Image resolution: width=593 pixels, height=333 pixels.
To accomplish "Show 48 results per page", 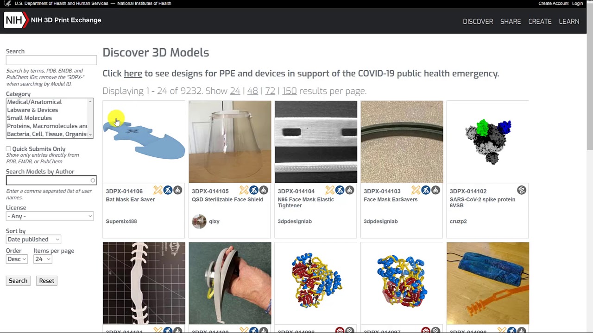I will (x=252, y=91).
